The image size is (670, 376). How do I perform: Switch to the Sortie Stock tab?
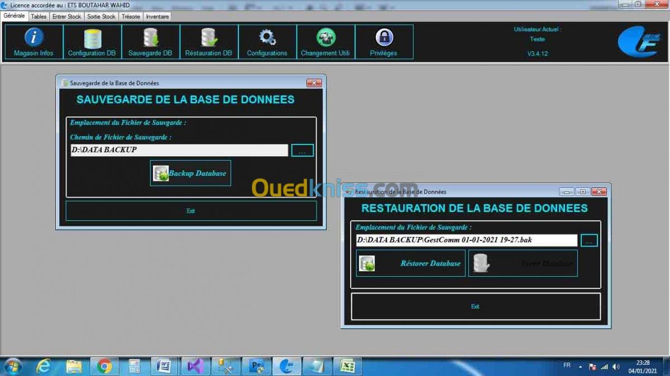click(102, 17)
